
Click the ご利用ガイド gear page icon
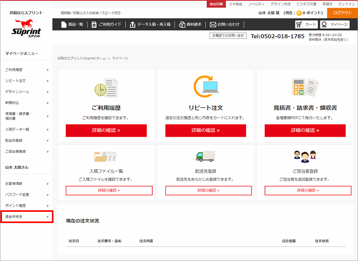click(x=94, y=25)
